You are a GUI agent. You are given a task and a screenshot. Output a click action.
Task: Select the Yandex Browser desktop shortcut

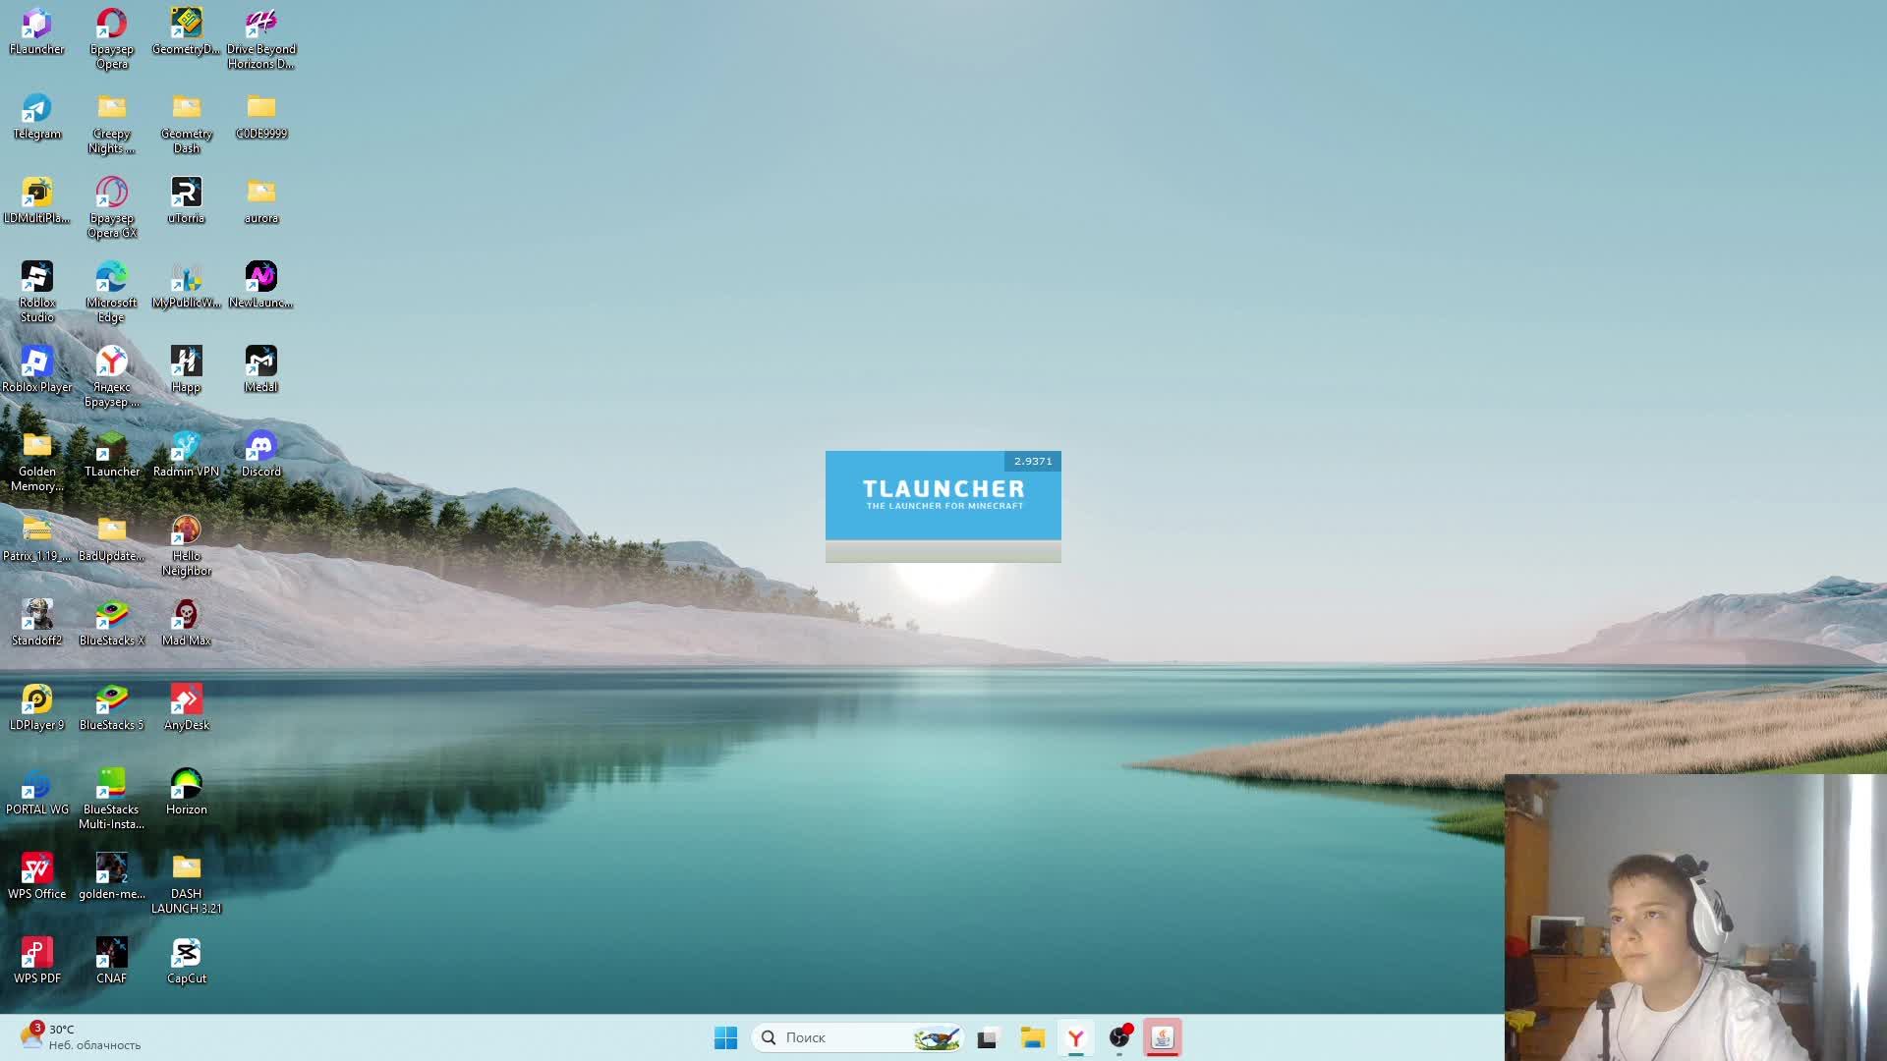point(111,377)
